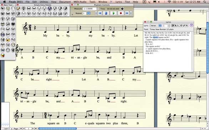Click the Measure stepper in Playback Controls

(98, 9)
